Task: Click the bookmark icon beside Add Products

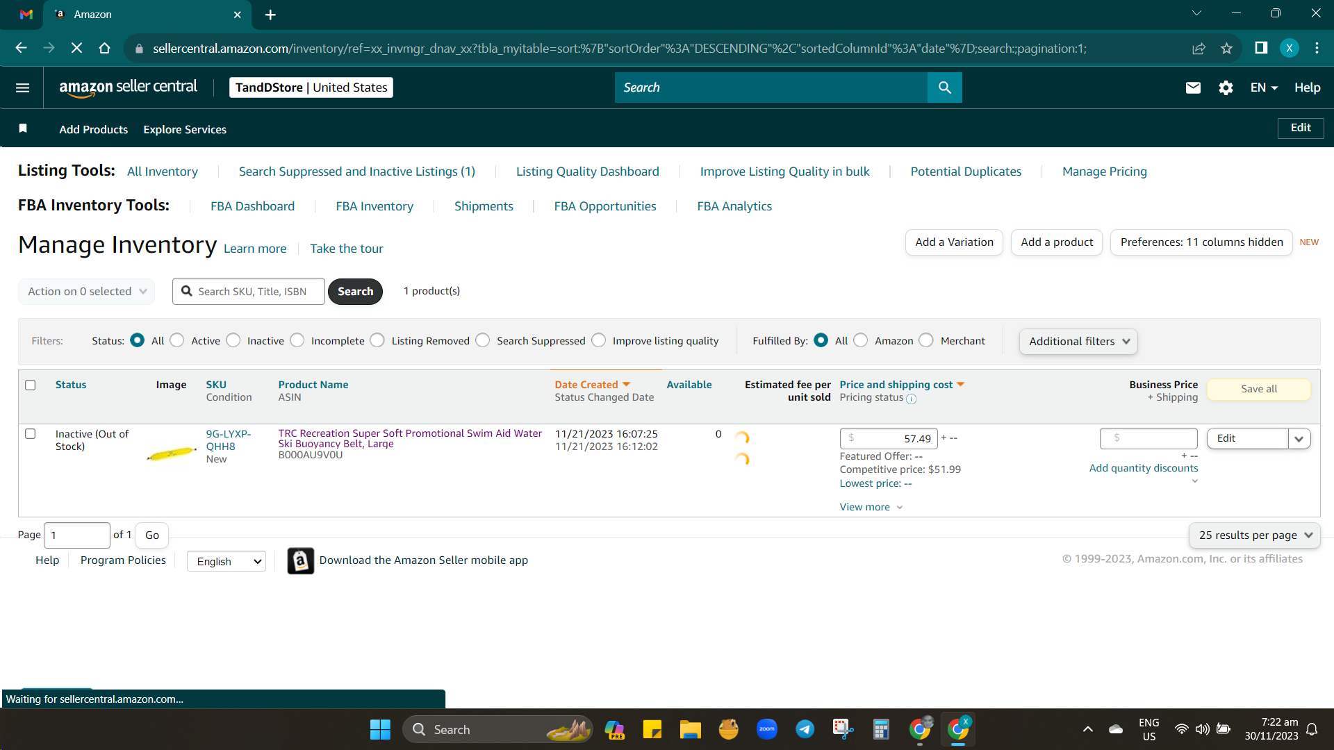Action: 23,128
